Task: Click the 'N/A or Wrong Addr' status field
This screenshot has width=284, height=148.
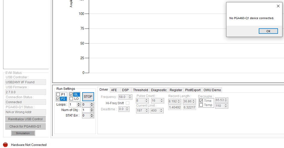Action: pyautogui.click(x=25, y=112)
